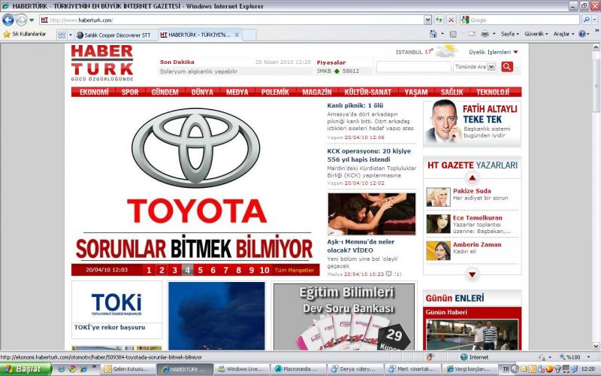Select headline number 7 in slider
The width and height of the screenshot is (601, 376).
tap(226, 270)
